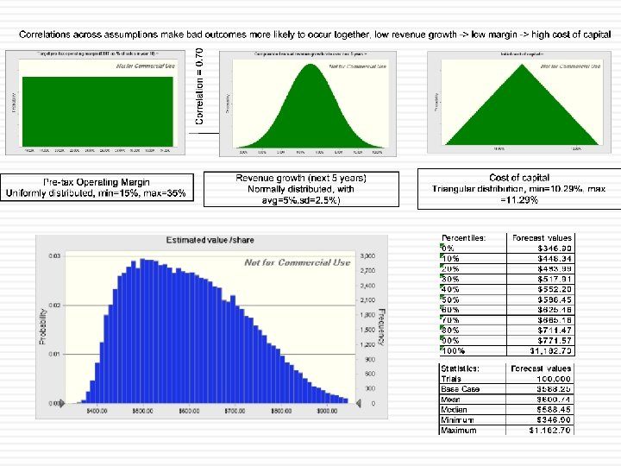Viewport: 621px width, 466px height.
Task: Click the $552.20 forecast value
Action: pos(555,289)
